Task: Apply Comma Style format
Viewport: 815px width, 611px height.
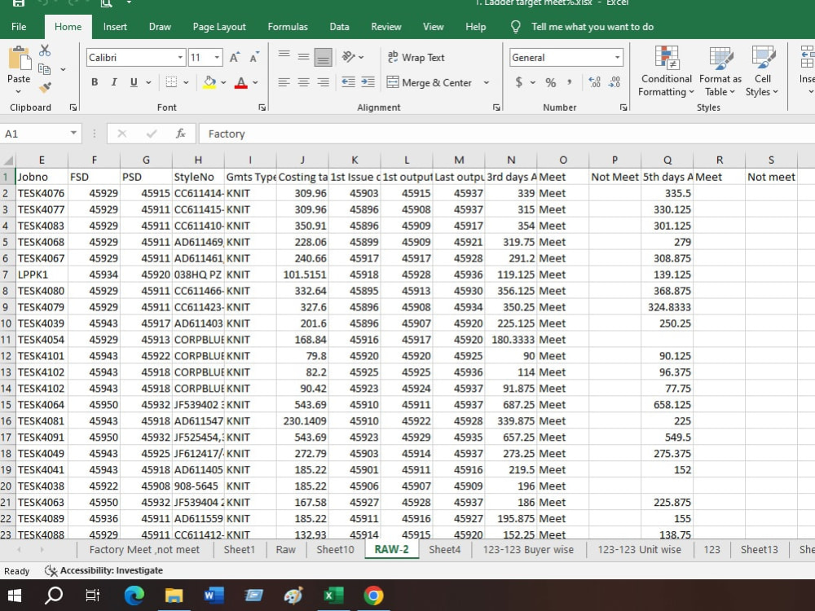Action: 570,82
